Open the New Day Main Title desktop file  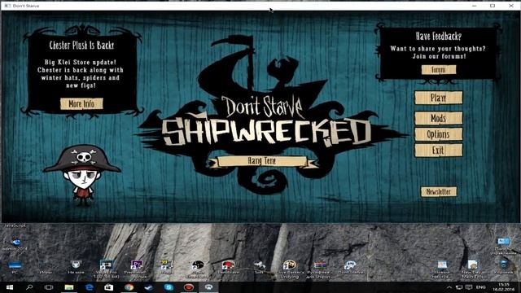pyautogui.click(x=472, y=269)
